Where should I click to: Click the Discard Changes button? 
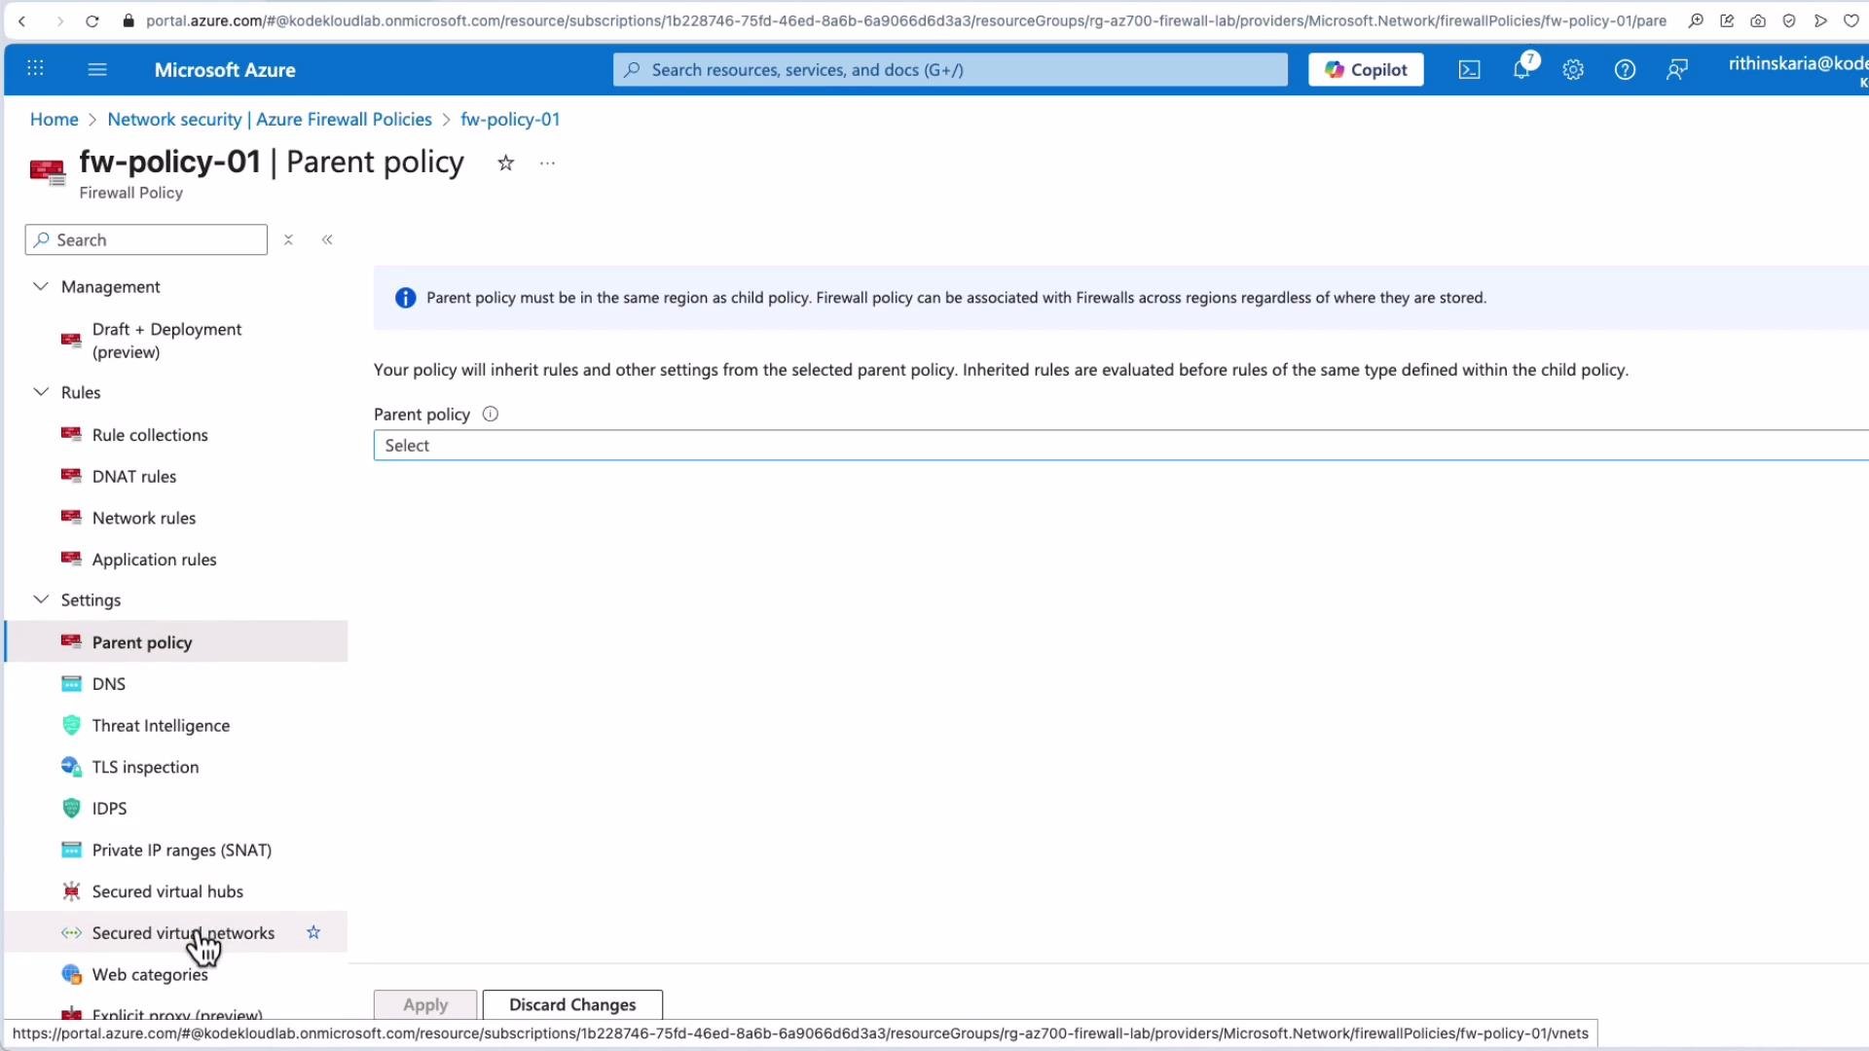tap(572, 1005)
